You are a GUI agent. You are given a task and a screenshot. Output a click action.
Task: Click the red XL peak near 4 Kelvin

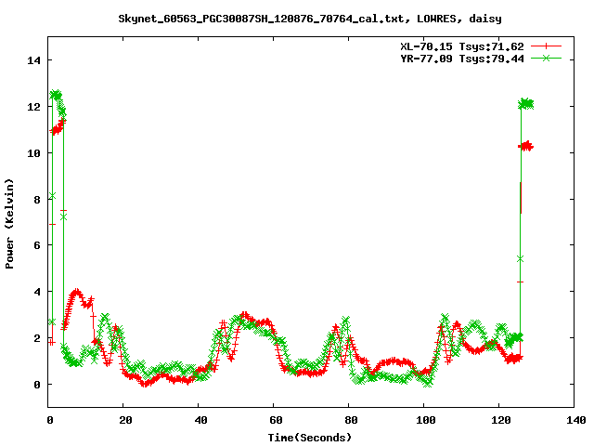77,293
